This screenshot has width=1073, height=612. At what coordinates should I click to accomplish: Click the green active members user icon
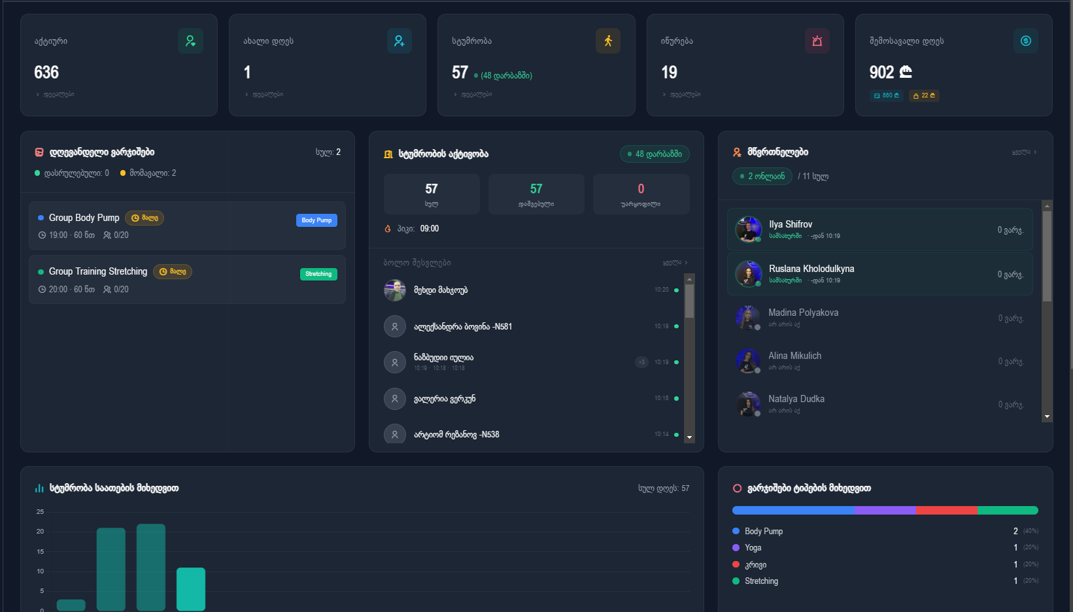click(190, 41)
